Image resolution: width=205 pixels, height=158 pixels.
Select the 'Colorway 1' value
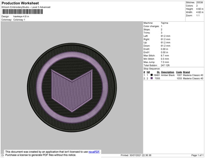click(x=19, y=20)
